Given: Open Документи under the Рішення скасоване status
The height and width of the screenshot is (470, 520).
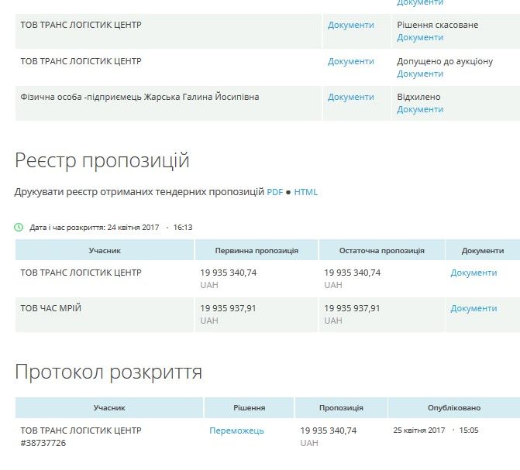Looking at the screenshot, I should click(420, 37).
